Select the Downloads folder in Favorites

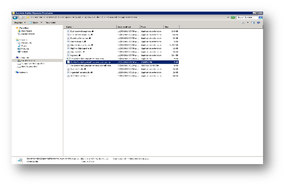[x=26, y=31]
